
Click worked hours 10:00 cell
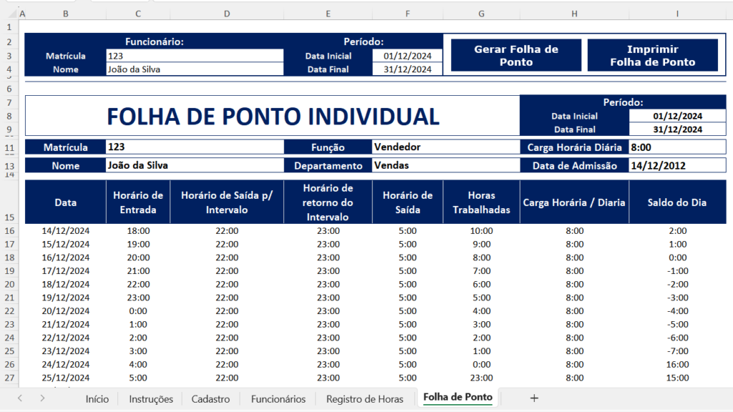[x=482, y=231]
